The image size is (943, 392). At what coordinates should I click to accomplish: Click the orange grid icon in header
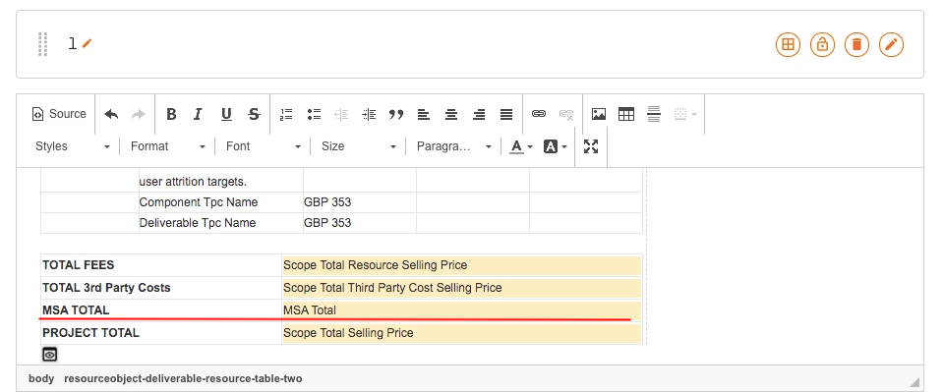(x=788, y=44)
